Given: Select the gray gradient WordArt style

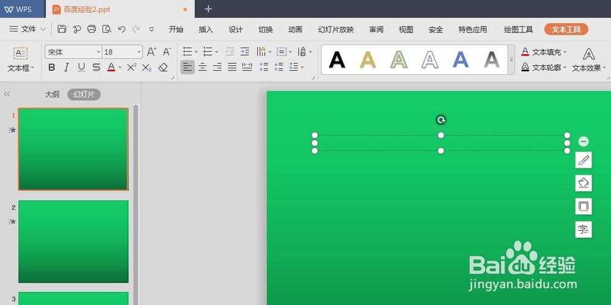Looking at the screenshot, I should pos(491,60).
